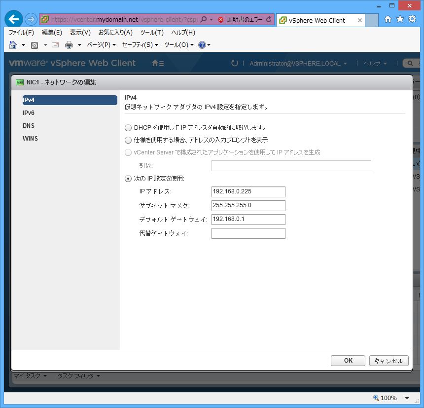424x408 pixels.
Task: Click the サブネット マスク input field
Action: pyautogui.click(x=248, y=206)
